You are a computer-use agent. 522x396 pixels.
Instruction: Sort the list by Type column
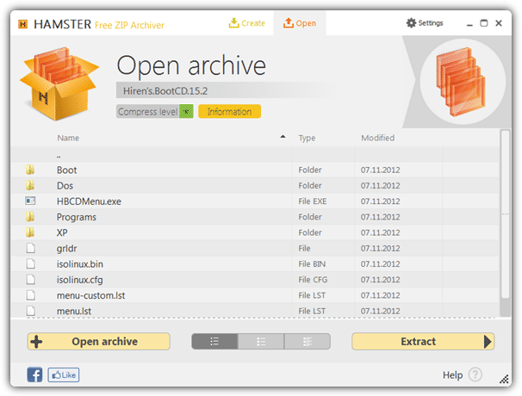[307, 138]
